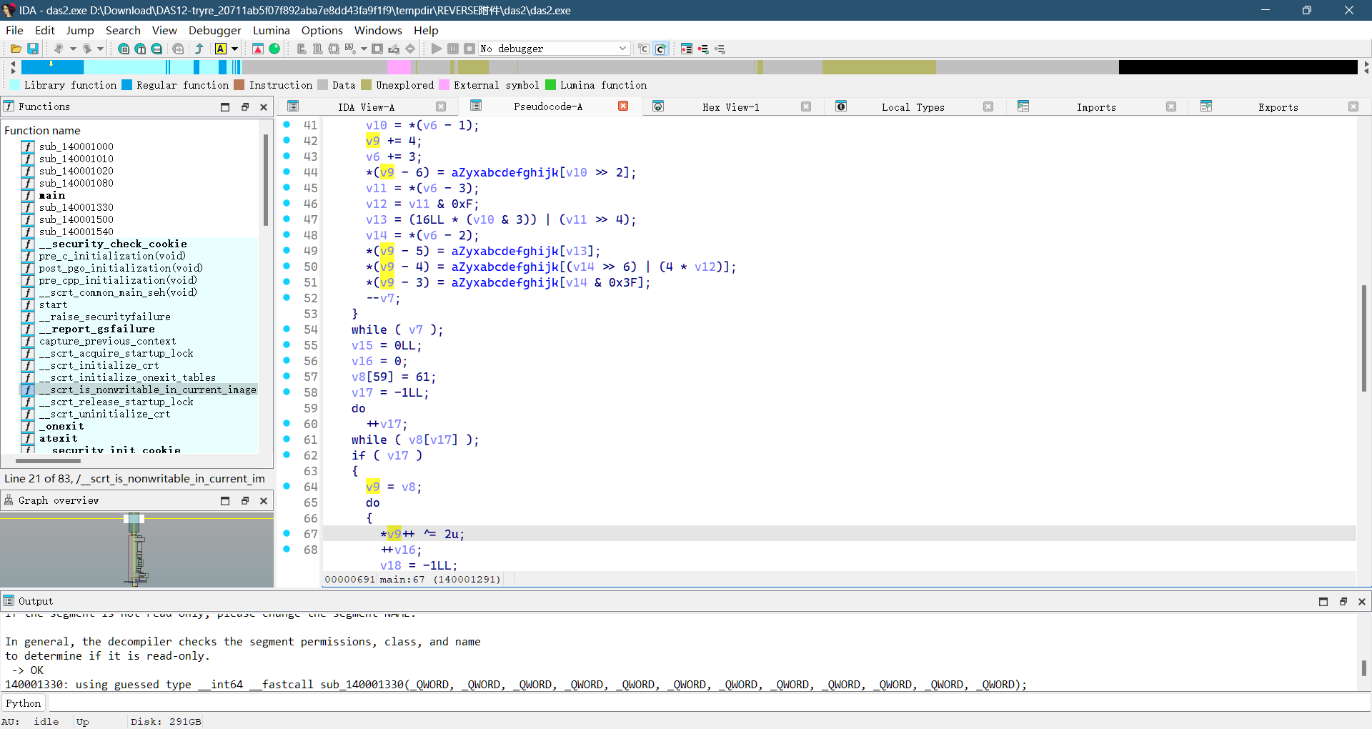1372x729 pixels.
Task: Stop the process via toolbar
Action: (469, 49)
